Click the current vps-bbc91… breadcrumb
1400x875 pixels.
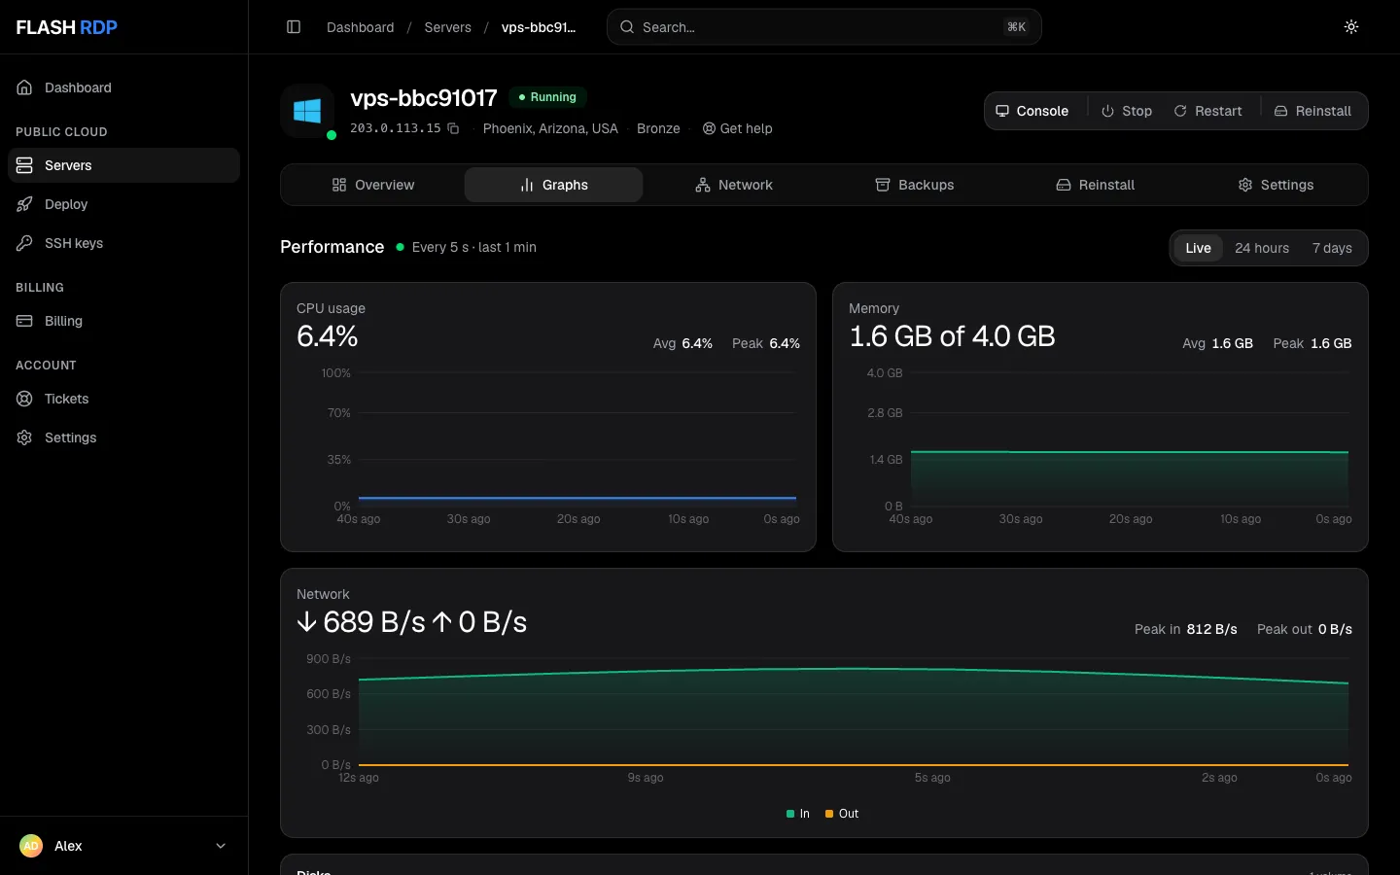539,27
